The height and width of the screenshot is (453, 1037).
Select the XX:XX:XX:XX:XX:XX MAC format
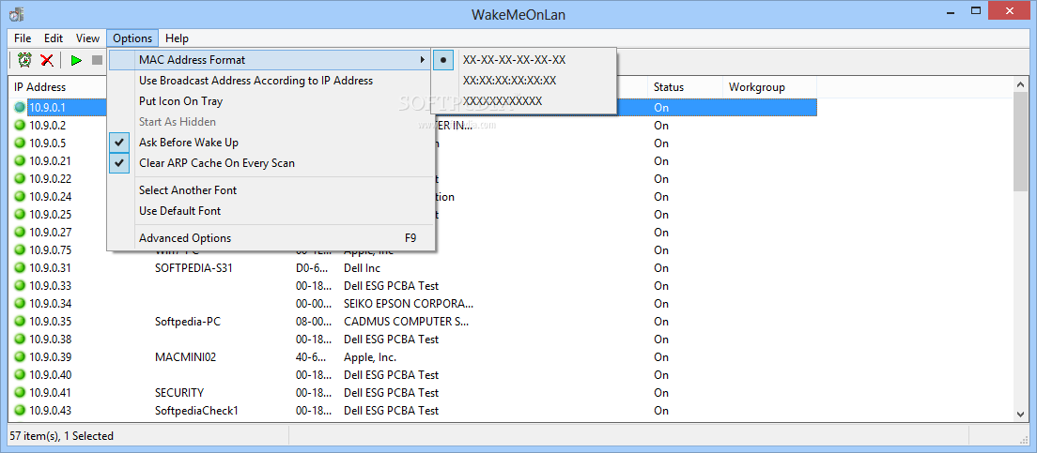click(524, 81)
